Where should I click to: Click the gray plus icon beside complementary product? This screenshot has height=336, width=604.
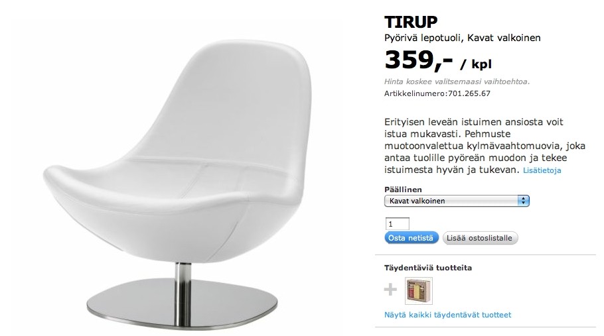[390, 290]
